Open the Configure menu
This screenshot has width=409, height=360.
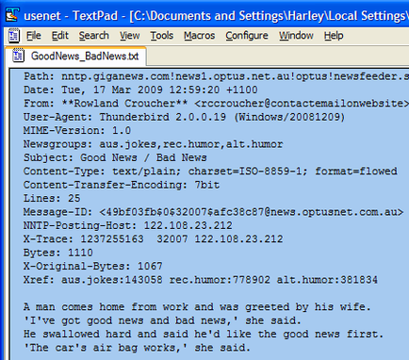point(247,36)
